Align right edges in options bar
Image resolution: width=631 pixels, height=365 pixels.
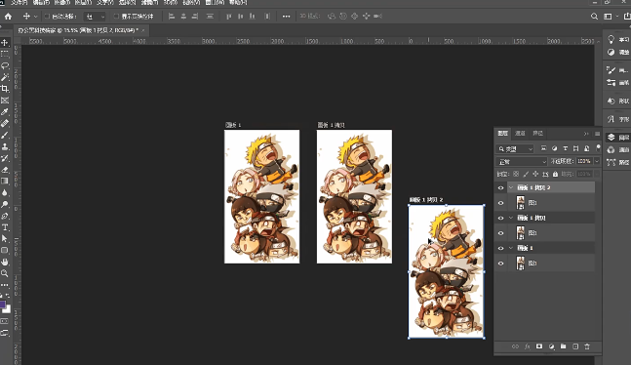click(195, 17)
